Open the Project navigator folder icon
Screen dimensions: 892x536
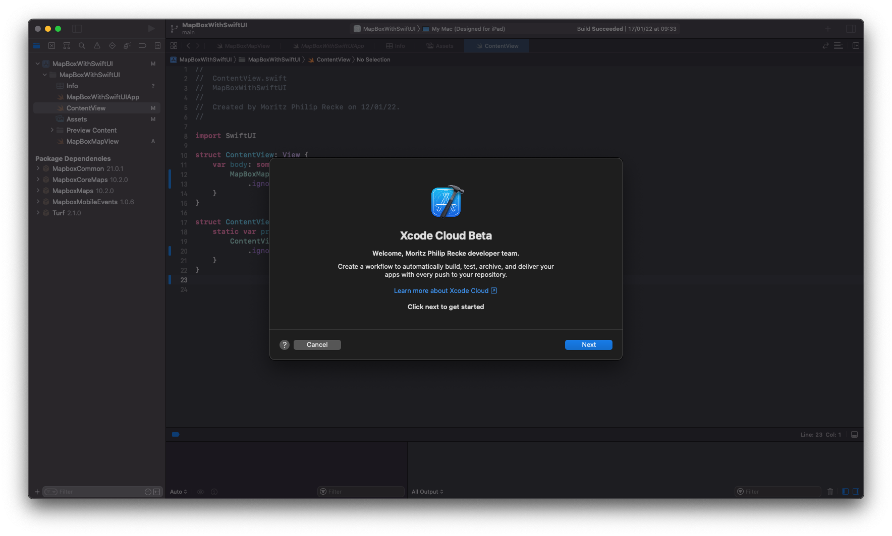pos(36,46)
